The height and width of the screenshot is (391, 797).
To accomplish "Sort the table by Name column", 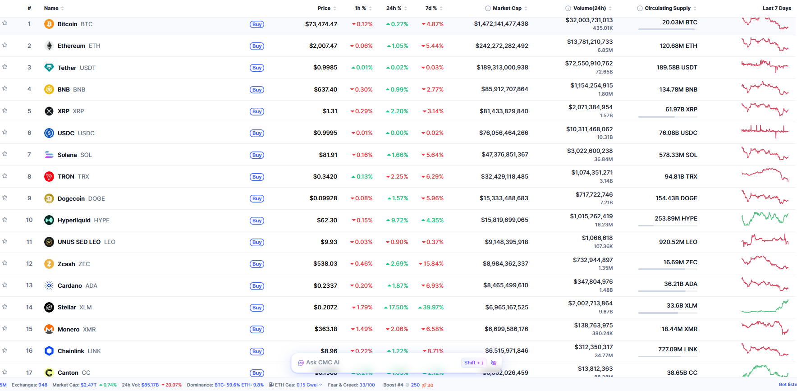I will pos(54,8).
